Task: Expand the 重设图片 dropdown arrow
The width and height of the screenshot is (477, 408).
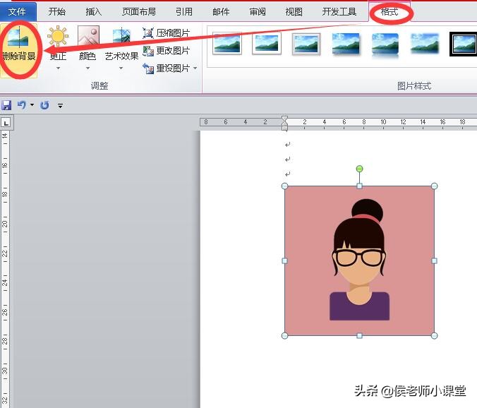Action: pos(195,68)
